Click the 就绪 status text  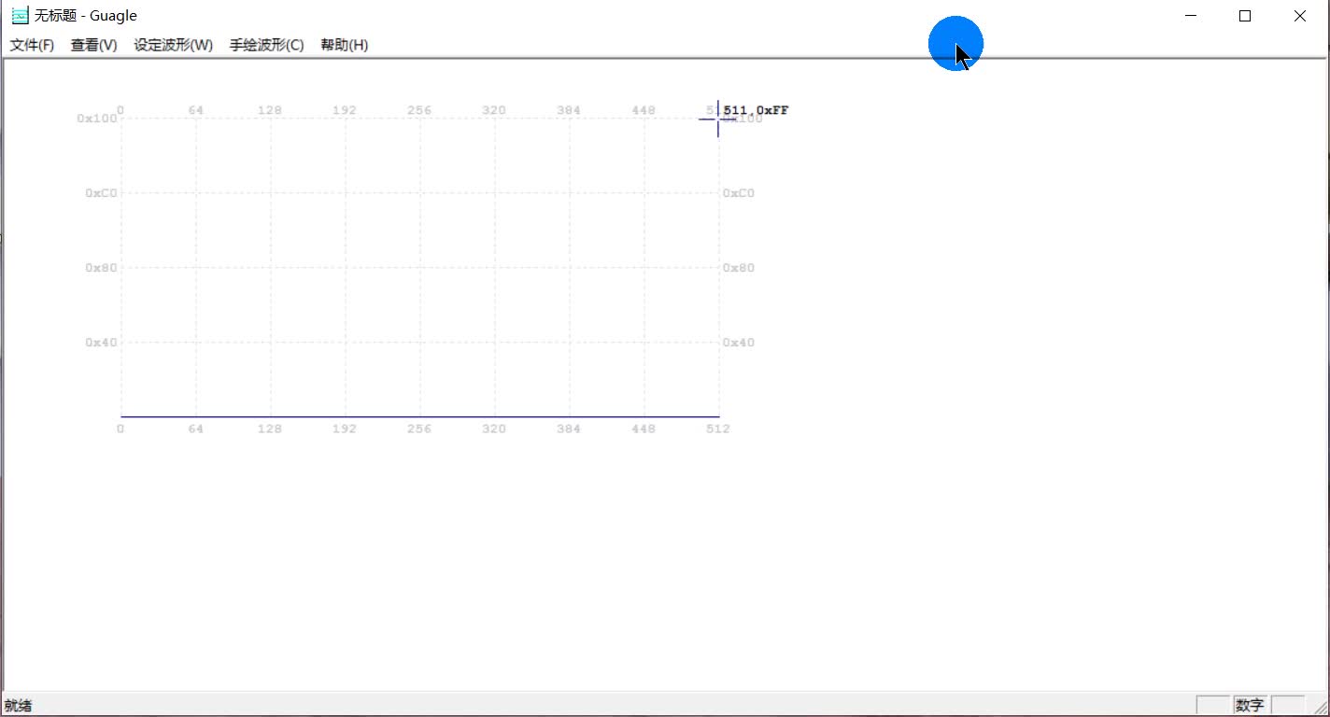pos(18,706)
